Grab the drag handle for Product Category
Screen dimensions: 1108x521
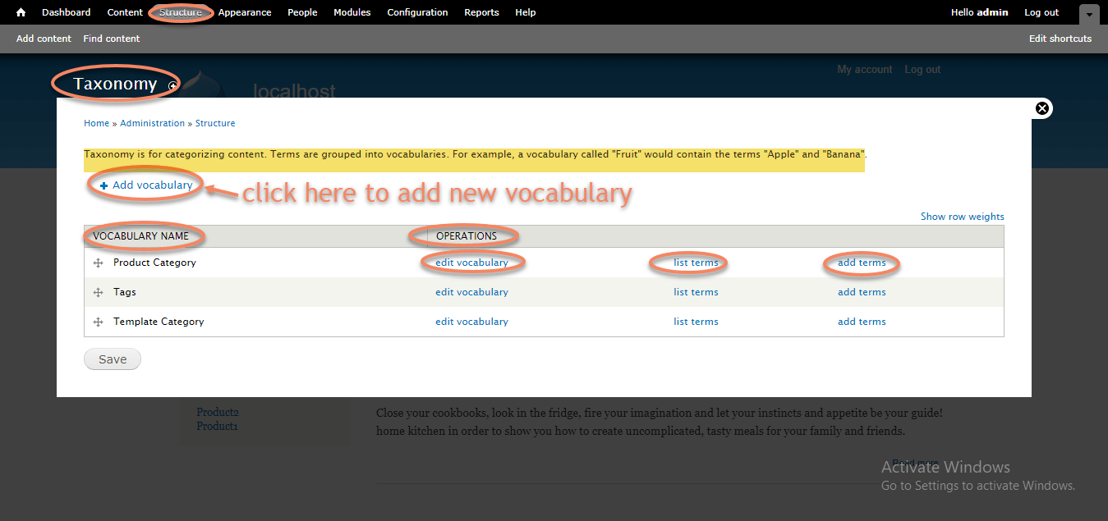click(x=98, y=263)
